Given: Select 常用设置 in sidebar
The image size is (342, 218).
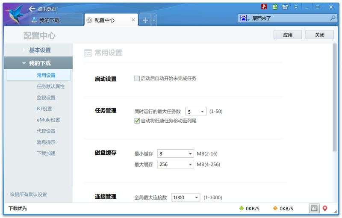Looking at the screenshot, I should coord(38,75).
